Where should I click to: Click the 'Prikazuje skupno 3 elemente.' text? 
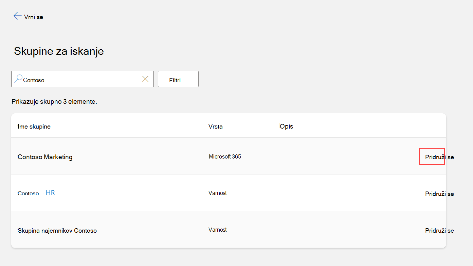tap(54, 101)
